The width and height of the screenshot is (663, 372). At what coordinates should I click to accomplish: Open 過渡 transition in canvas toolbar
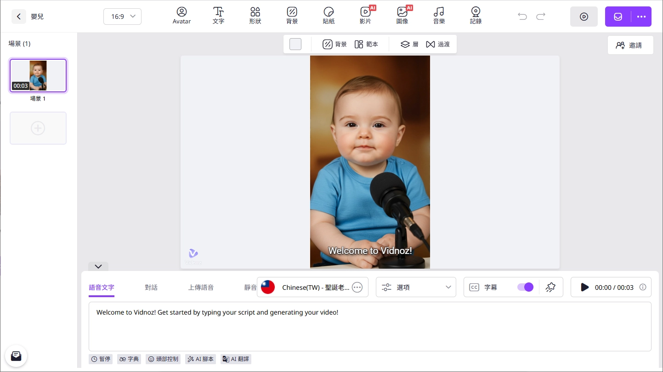(438, 44)
